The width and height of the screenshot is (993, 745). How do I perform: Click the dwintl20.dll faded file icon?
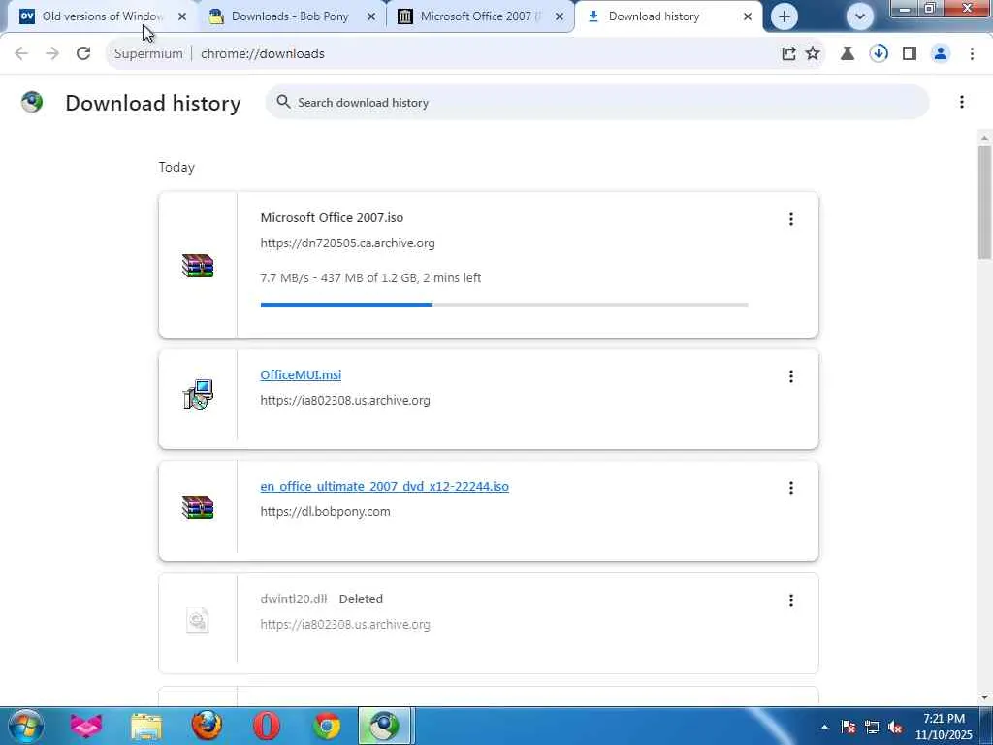[198, 620]
